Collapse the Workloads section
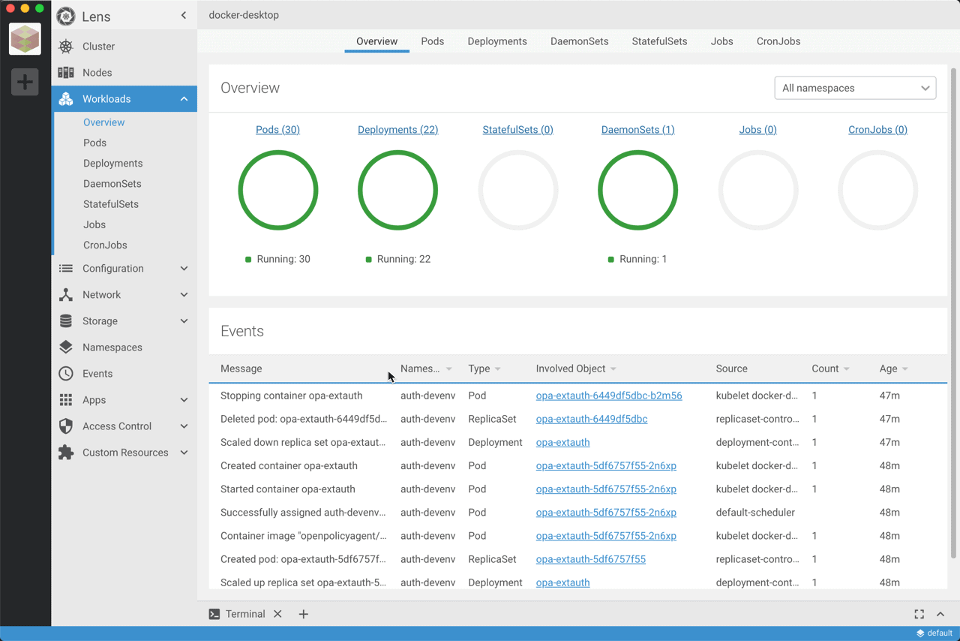 pos(184,99)
